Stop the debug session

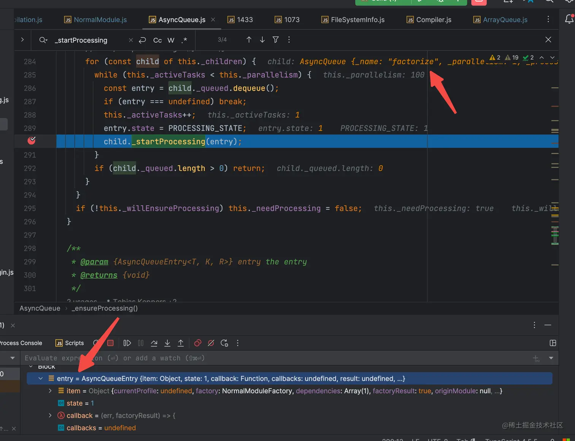click(x=110, y=343)
